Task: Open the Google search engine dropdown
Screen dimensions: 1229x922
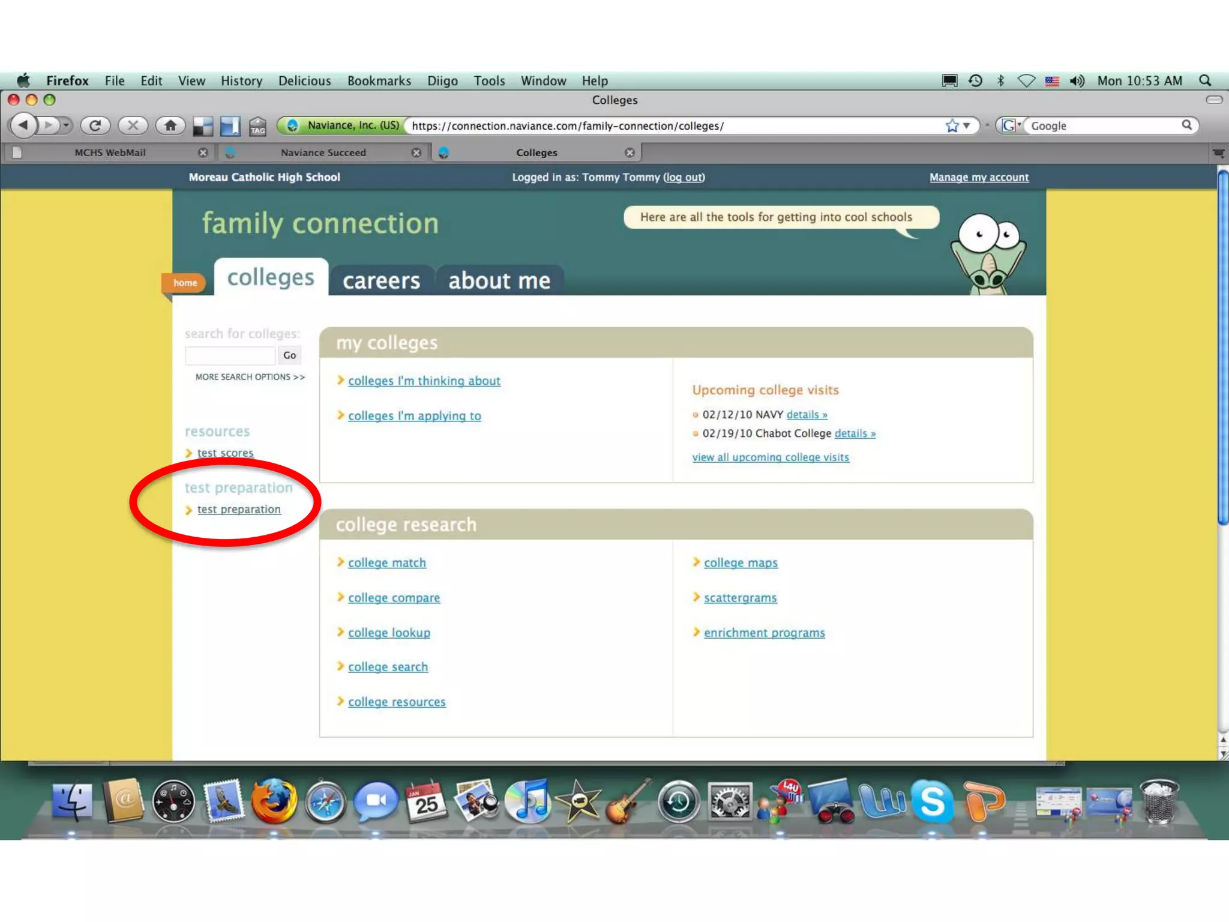Action: pos(1012,125)
